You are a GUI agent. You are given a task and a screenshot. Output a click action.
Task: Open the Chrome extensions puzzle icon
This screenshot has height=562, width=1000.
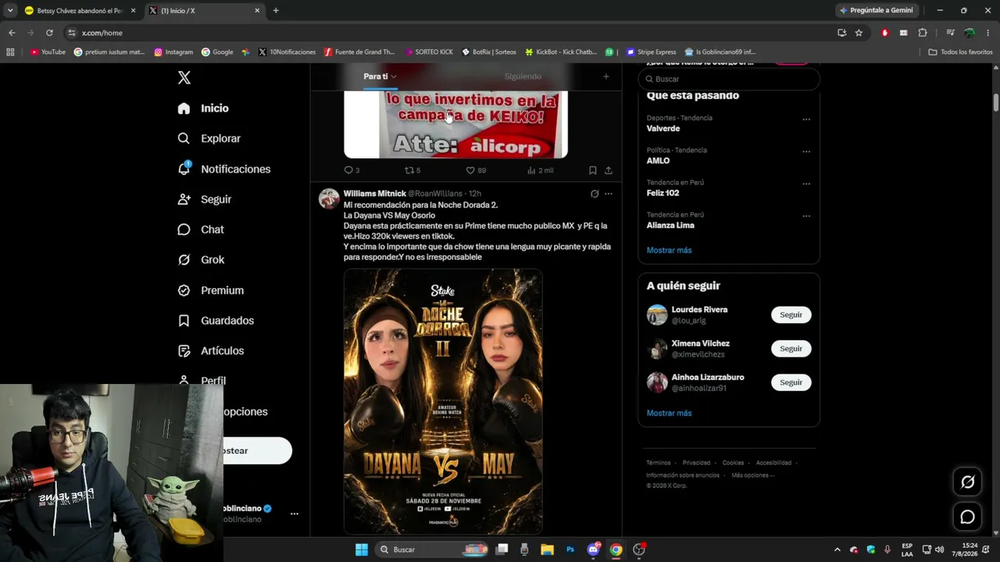923,33
